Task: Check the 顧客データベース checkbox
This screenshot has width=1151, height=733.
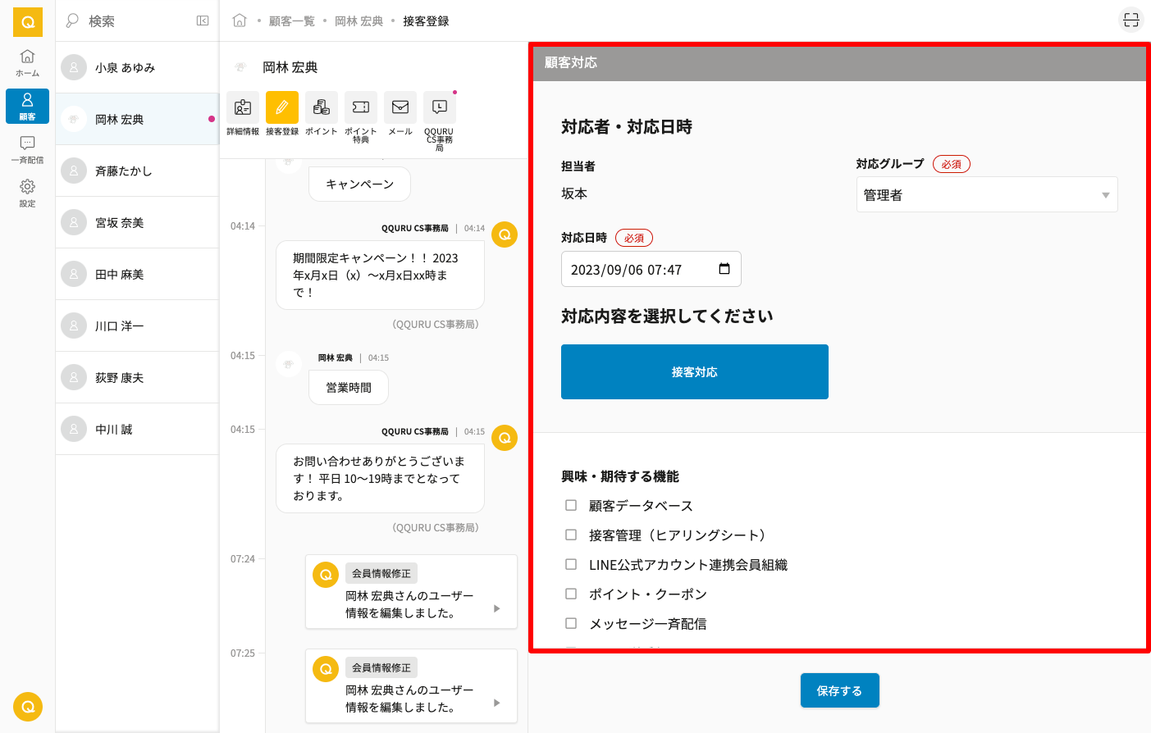Action: 571,506
